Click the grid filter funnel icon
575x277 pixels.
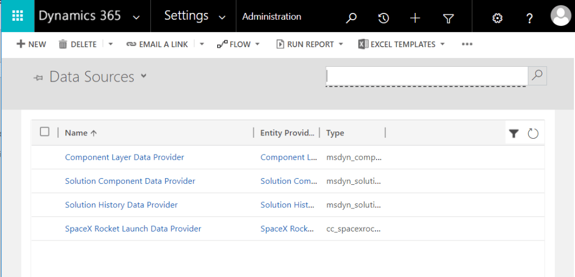(514, 133)
